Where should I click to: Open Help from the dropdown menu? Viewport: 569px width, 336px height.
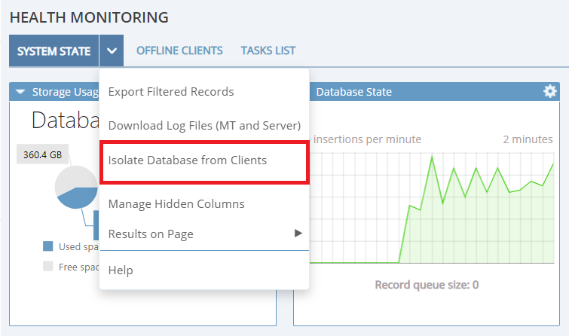pyautogui.click(x=121, y=270)
